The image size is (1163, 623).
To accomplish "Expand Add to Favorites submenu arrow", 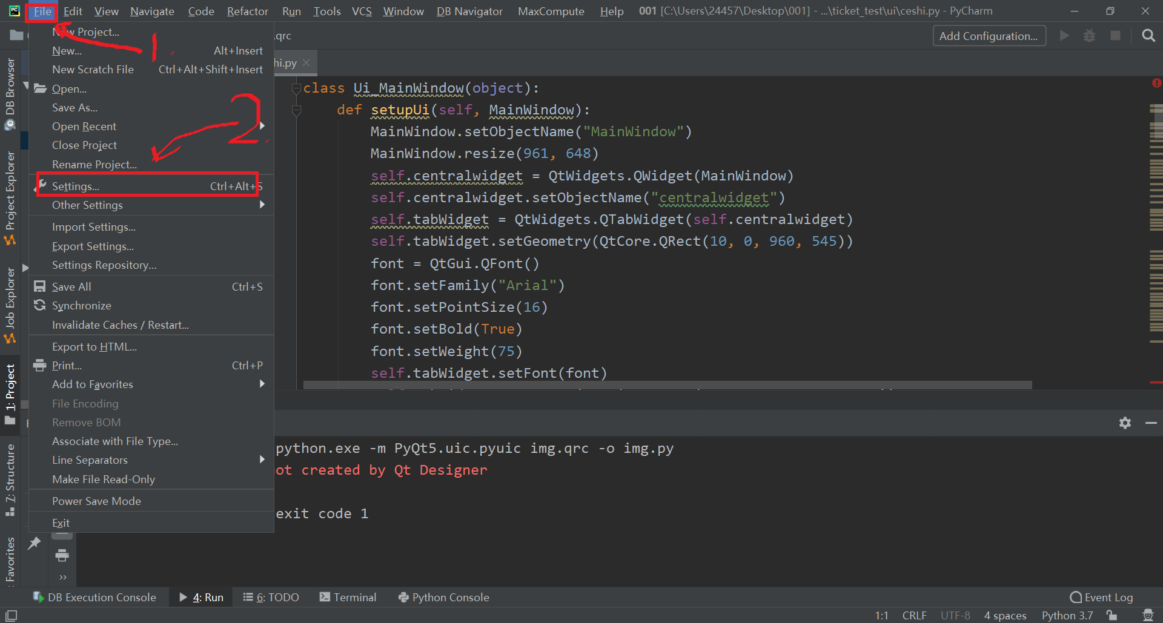I will click(262, 384).
